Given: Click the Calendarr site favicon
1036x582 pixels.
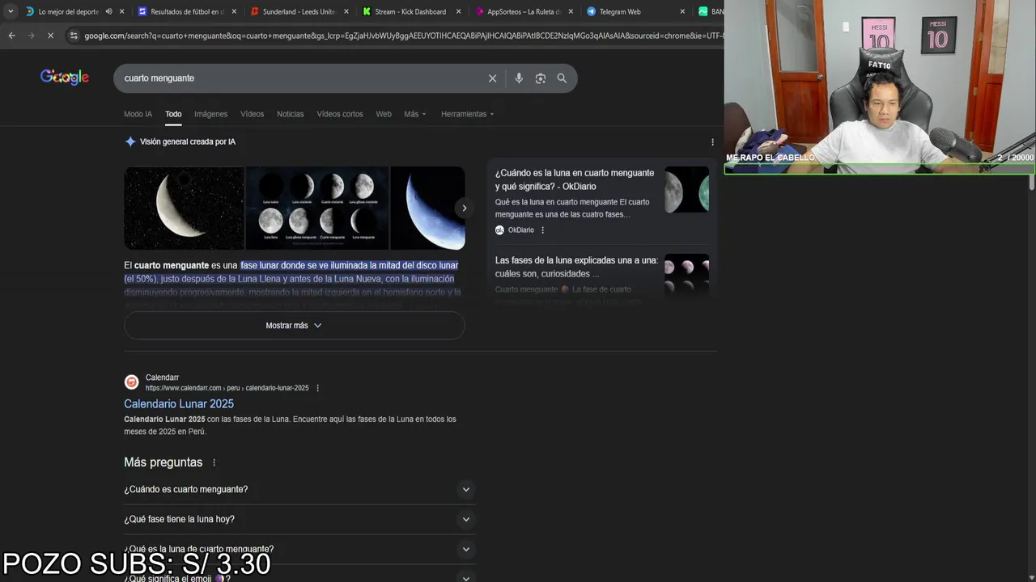Looking at the screenshot, I should pyautogui.click(x=131, y=382).
